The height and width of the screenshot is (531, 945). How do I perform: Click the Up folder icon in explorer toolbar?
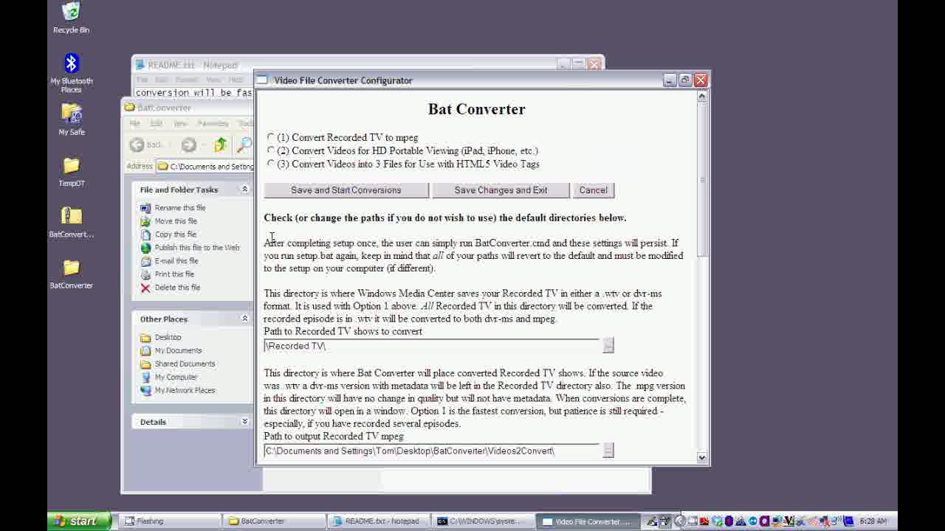tap(220, 145)
